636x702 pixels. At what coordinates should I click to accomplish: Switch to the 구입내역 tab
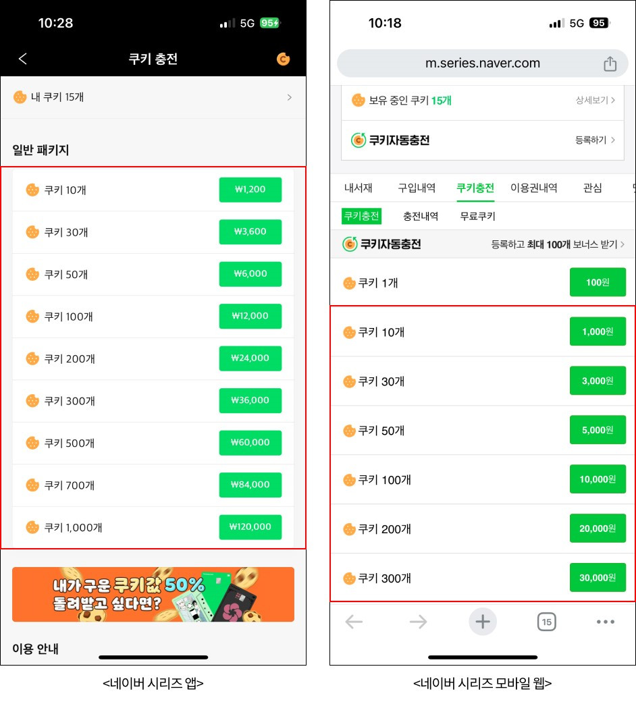(x=417, y=188)
